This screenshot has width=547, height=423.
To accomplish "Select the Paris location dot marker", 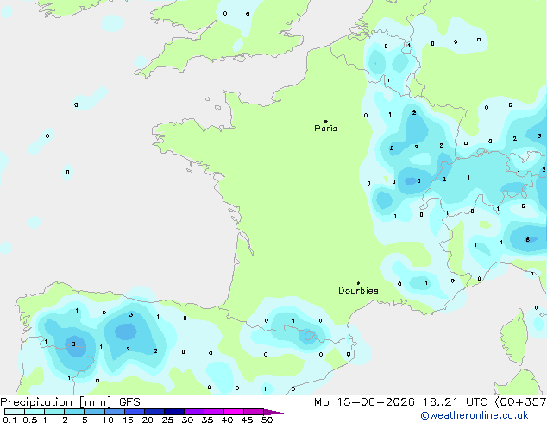I will (326, 121).
